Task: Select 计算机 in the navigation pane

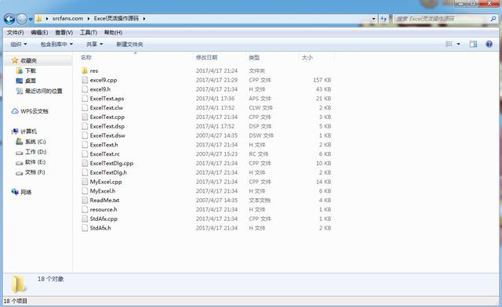Action: (28, 132)
